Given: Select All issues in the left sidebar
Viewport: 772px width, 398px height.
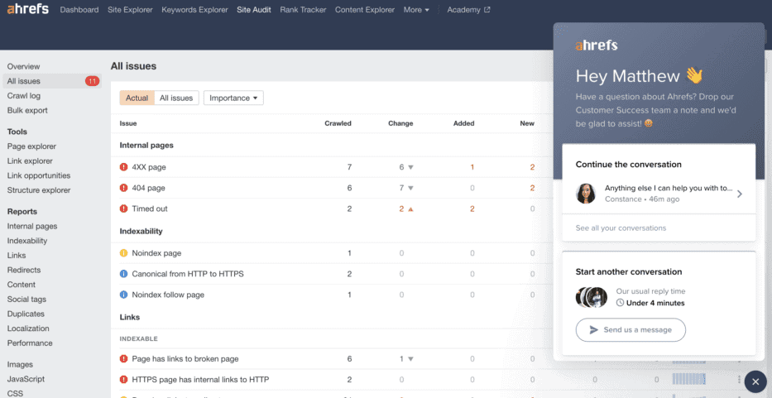Looking at the screenshot, I should 52,81.
